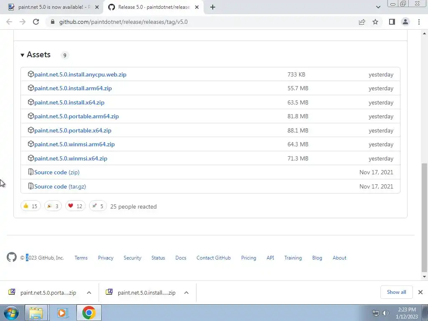Open the Privacy footer link
This screenshot has width=428, height=321.
pos(106,257)
